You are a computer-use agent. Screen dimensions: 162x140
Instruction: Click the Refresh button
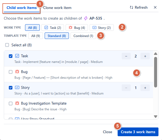tap(139, 7)
